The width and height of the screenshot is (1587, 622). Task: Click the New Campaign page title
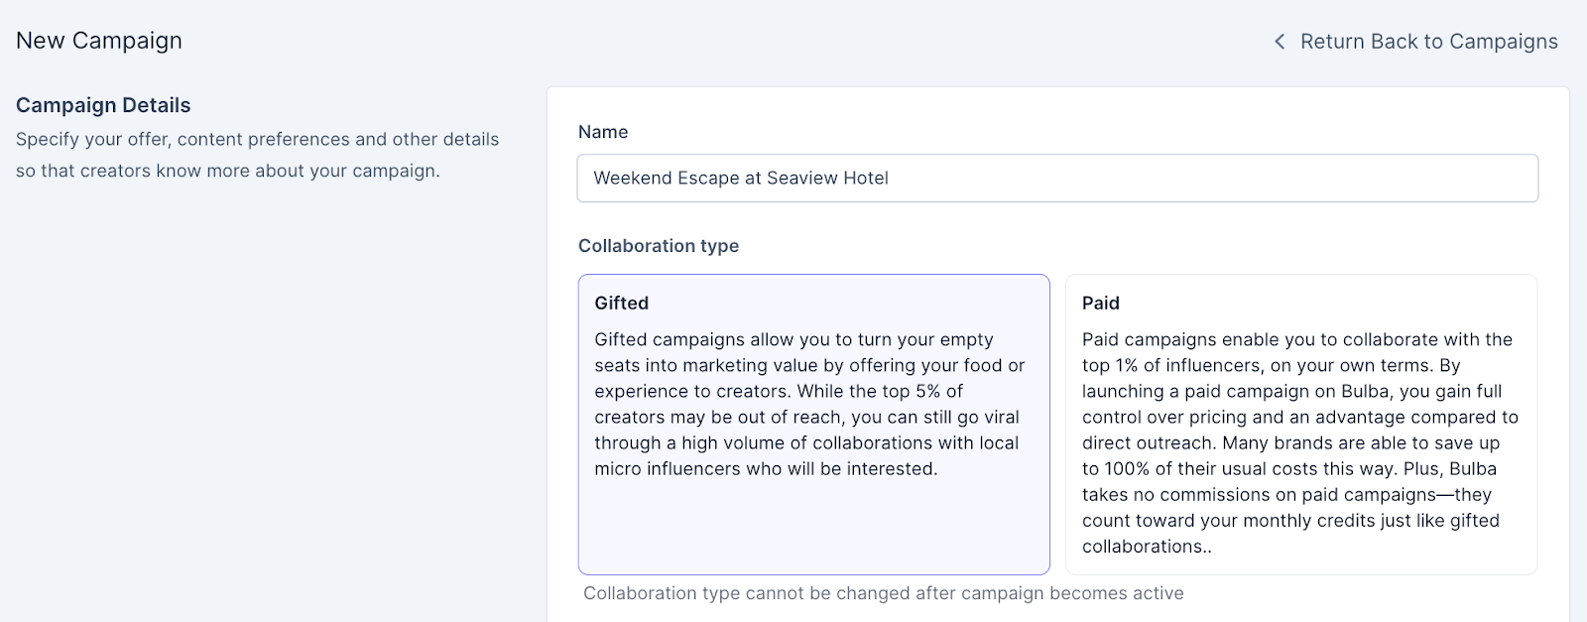(x=99, y=41)
